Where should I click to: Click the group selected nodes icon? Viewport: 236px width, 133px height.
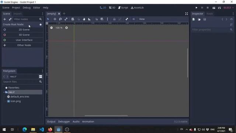tap(120, 19)
